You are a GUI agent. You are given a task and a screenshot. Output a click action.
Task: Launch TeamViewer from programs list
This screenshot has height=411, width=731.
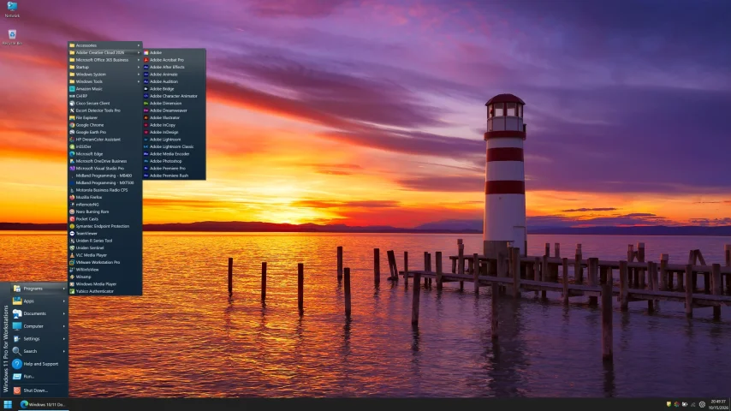(x=105, y=233)
